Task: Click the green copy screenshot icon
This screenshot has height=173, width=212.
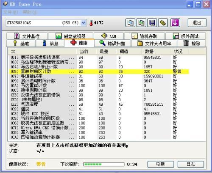Action: tap(141, 22)
